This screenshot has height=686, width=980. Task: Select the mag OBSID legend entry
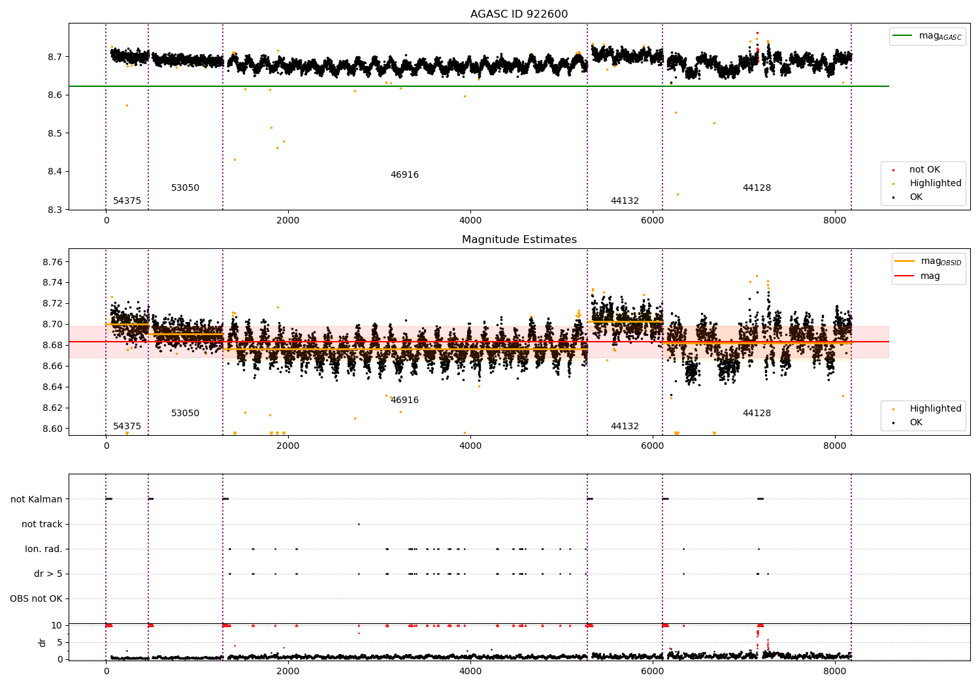(928, 261)
